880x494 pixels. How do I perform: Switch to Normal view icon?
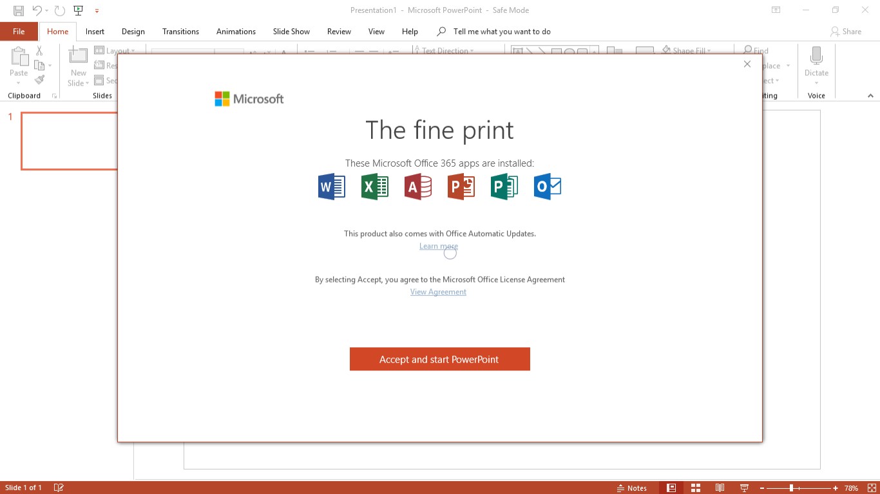coord(671,488)
